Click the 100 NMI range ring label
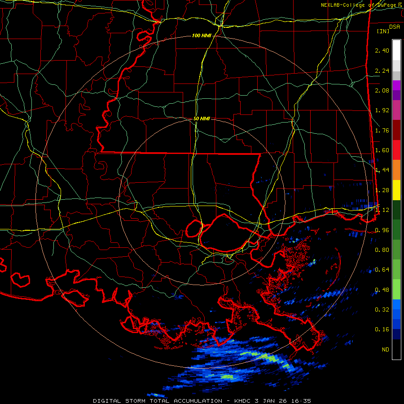Screen dimensions: 404x404 point(202,35)
